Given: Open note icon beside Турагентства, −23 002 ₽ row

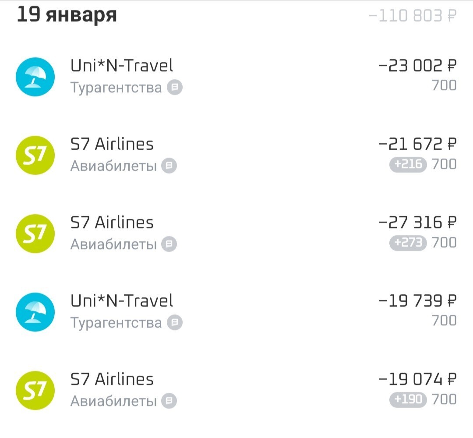Looking at the screenshot, I should (x=175, y=88).
